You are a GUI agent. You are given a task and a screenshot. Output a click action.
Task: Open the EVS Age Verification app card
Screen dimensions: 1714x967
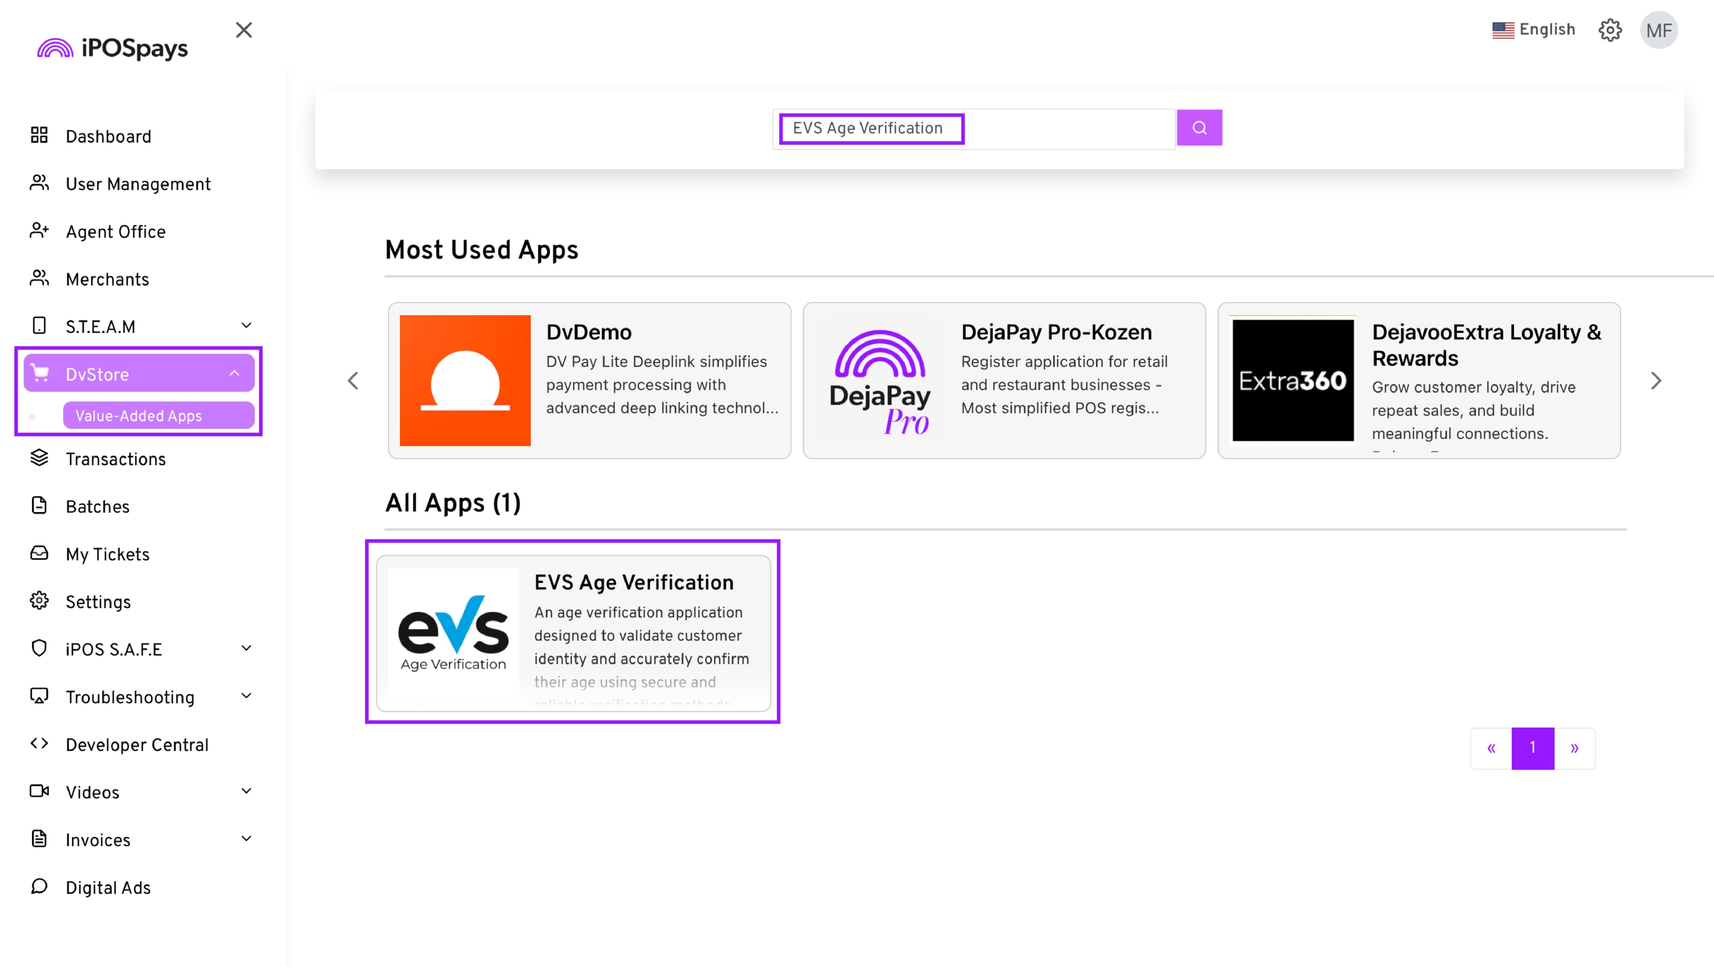[573, 632]
